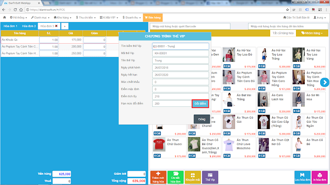Select Áo Thun Chữ Love Moschino product
The width and height of the screenshot is (330, 185).
(x=239, y=147)
